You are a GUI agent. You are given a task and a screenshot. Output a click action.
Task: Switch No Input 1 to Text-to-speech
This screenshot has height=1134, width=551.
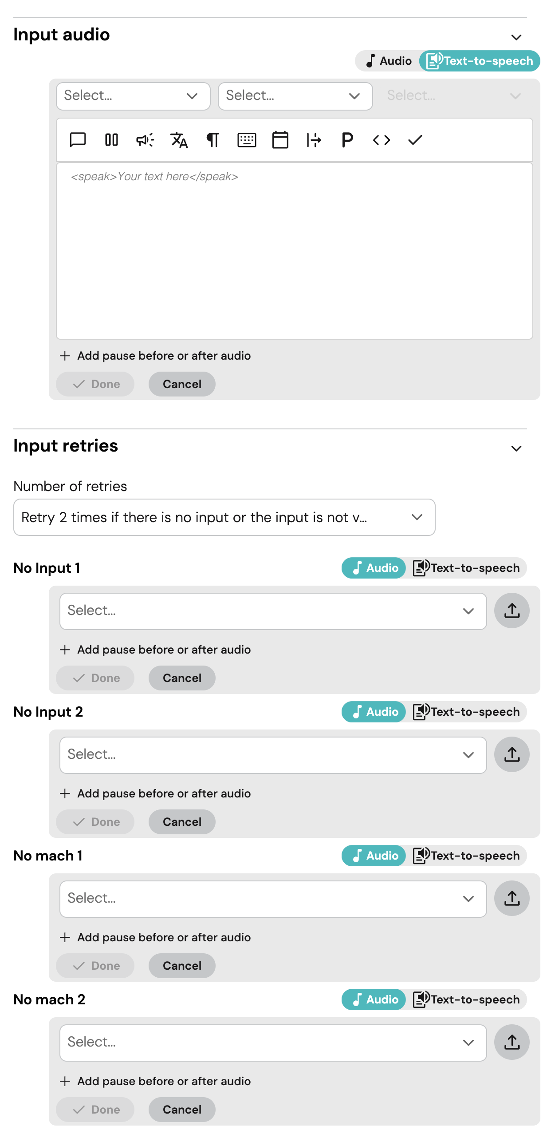466,568
